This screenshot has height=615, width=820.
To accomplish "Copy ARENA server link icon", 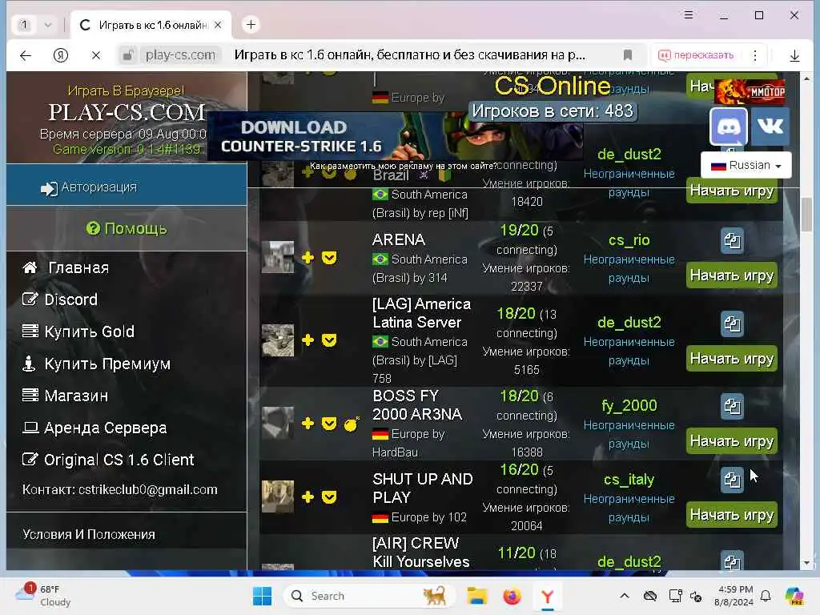I will [732, 240].
